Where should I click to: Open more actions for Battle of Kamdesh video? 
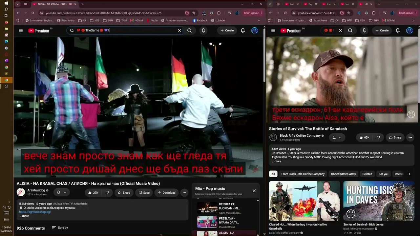[x=410, y=138]
